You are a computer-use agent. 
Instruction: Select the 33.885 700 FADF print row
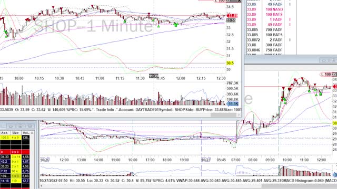pyautogui.click(x=271, y=30)
